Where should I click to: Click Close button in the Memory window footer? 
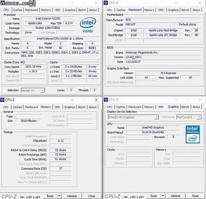[x=92, y=196]
